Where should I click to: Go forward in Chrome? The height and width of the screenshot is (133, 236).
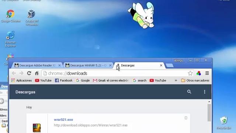coord(21,73)
